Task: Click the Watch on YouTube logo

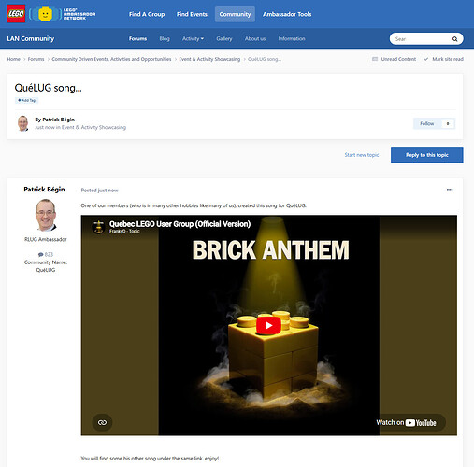Action: click(421, 423)
